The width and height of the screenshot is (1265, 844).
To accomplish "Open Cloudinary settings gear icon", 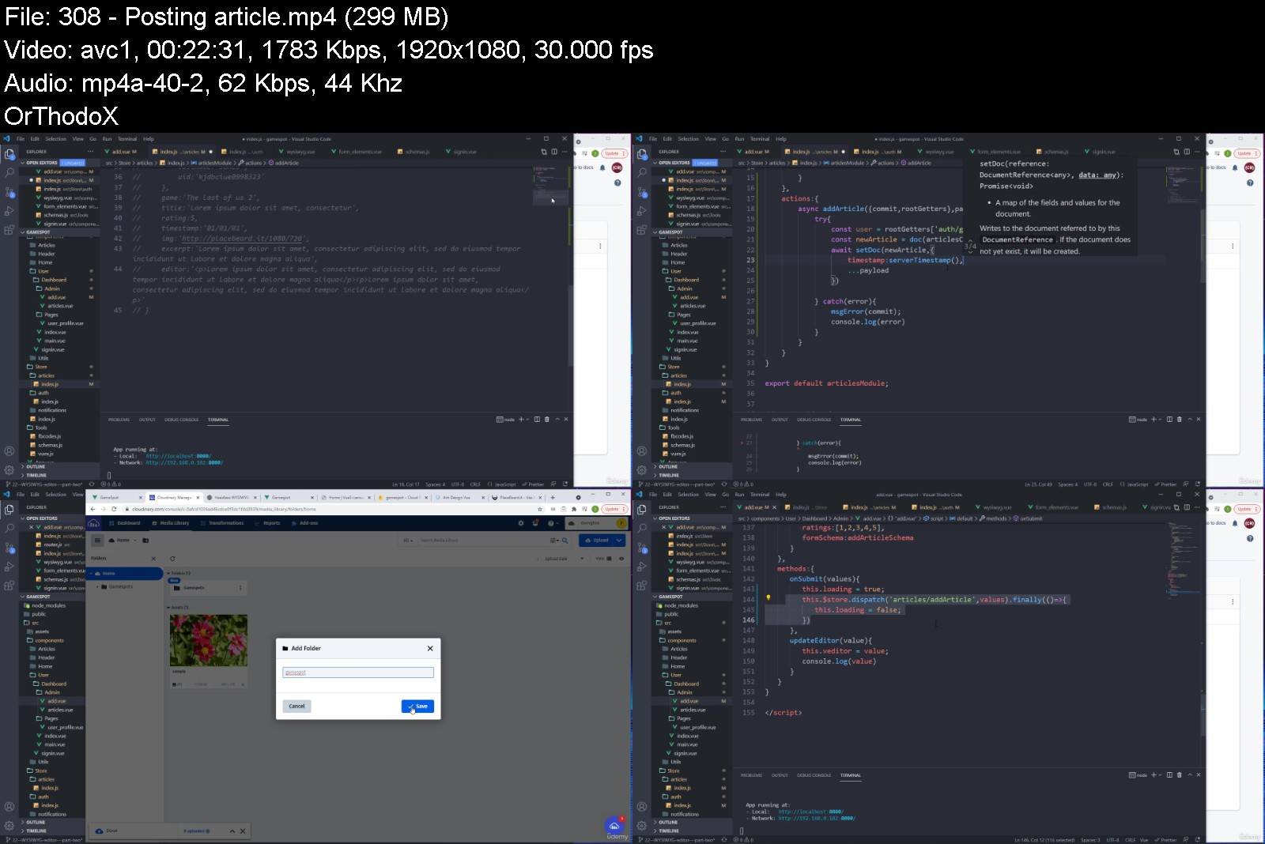I will tap(520, 523).
